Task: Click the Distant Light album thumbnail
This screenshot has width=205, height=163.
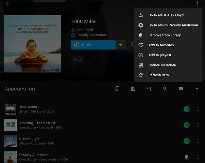Action: pos(10,141)
